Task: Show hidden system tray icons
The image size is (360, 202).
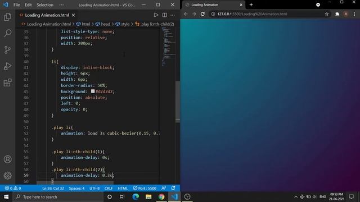Action: click(296, 197)
